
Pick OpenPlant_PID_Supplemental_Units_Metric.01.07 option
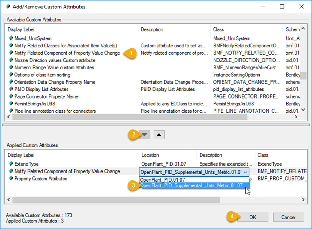[191, 185]
